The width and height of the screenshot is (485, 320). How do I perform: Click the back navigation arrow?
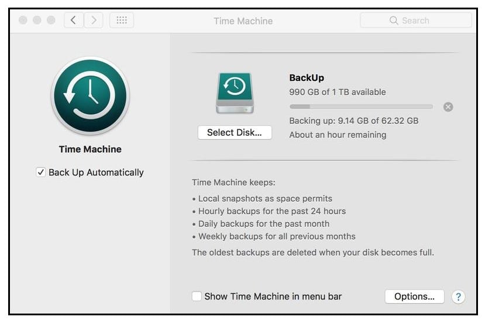[x=74, y=20]
